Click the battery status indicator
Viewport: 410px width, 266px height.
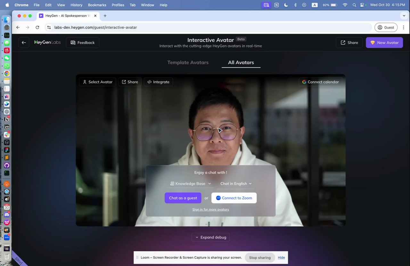coord(330,5)
